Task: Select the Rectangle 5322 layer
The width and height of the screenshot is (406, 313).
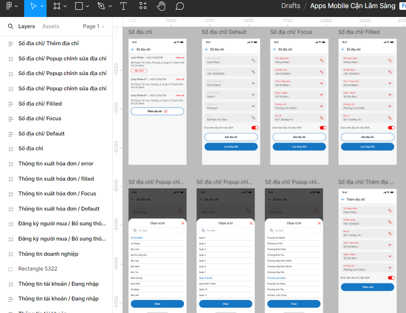Action: coord(38,269)
